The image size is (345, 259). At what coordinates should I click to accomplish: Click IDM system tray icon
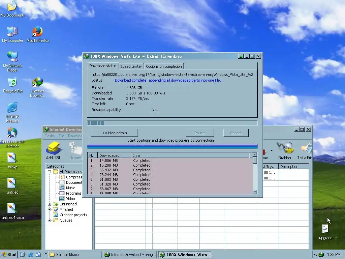[x=321, y=255]
